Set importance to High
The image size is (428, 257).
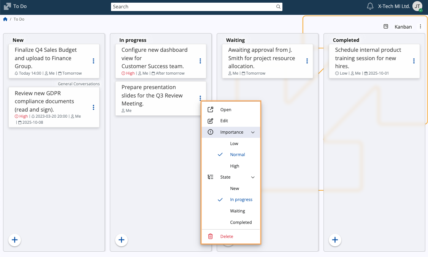tap(235, 166)
